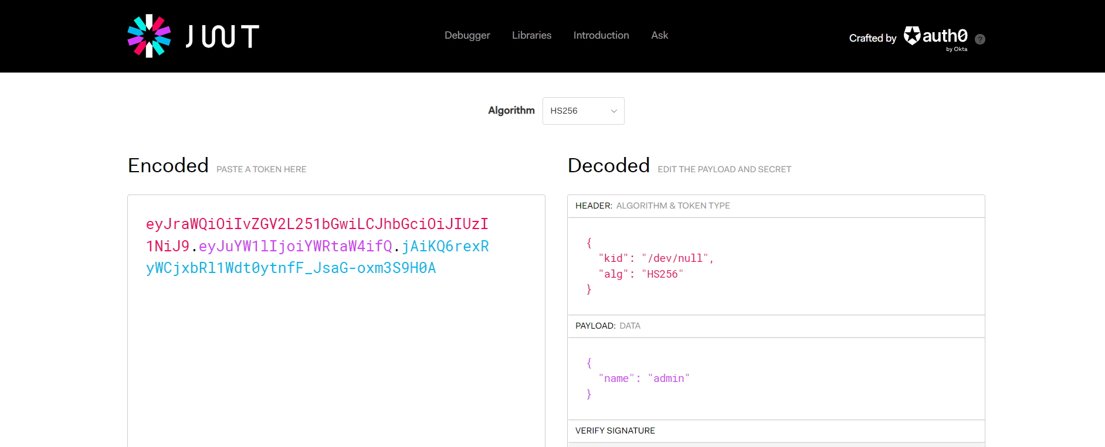Click the "kid": "/dev/null" header line

[x=656, y=258]
